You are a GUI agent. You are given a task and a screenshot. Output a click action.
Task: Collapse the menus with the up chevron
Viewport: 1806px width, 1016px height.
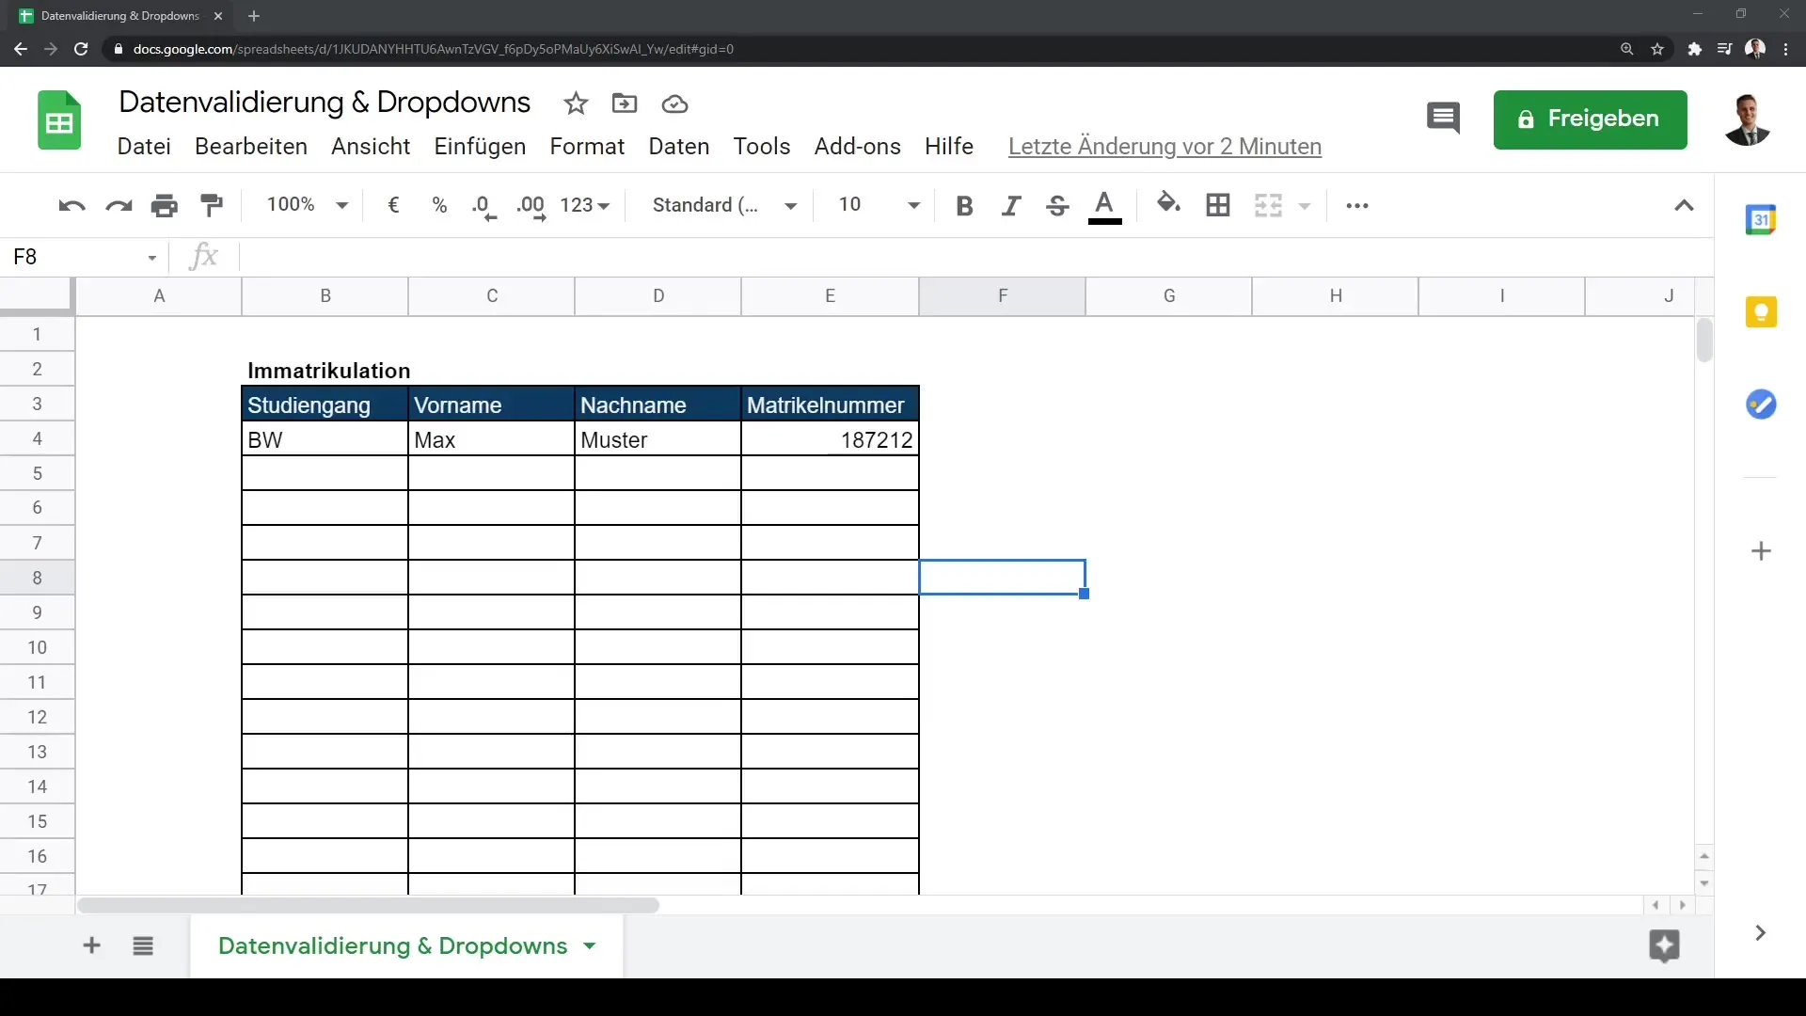point(1684,205)
